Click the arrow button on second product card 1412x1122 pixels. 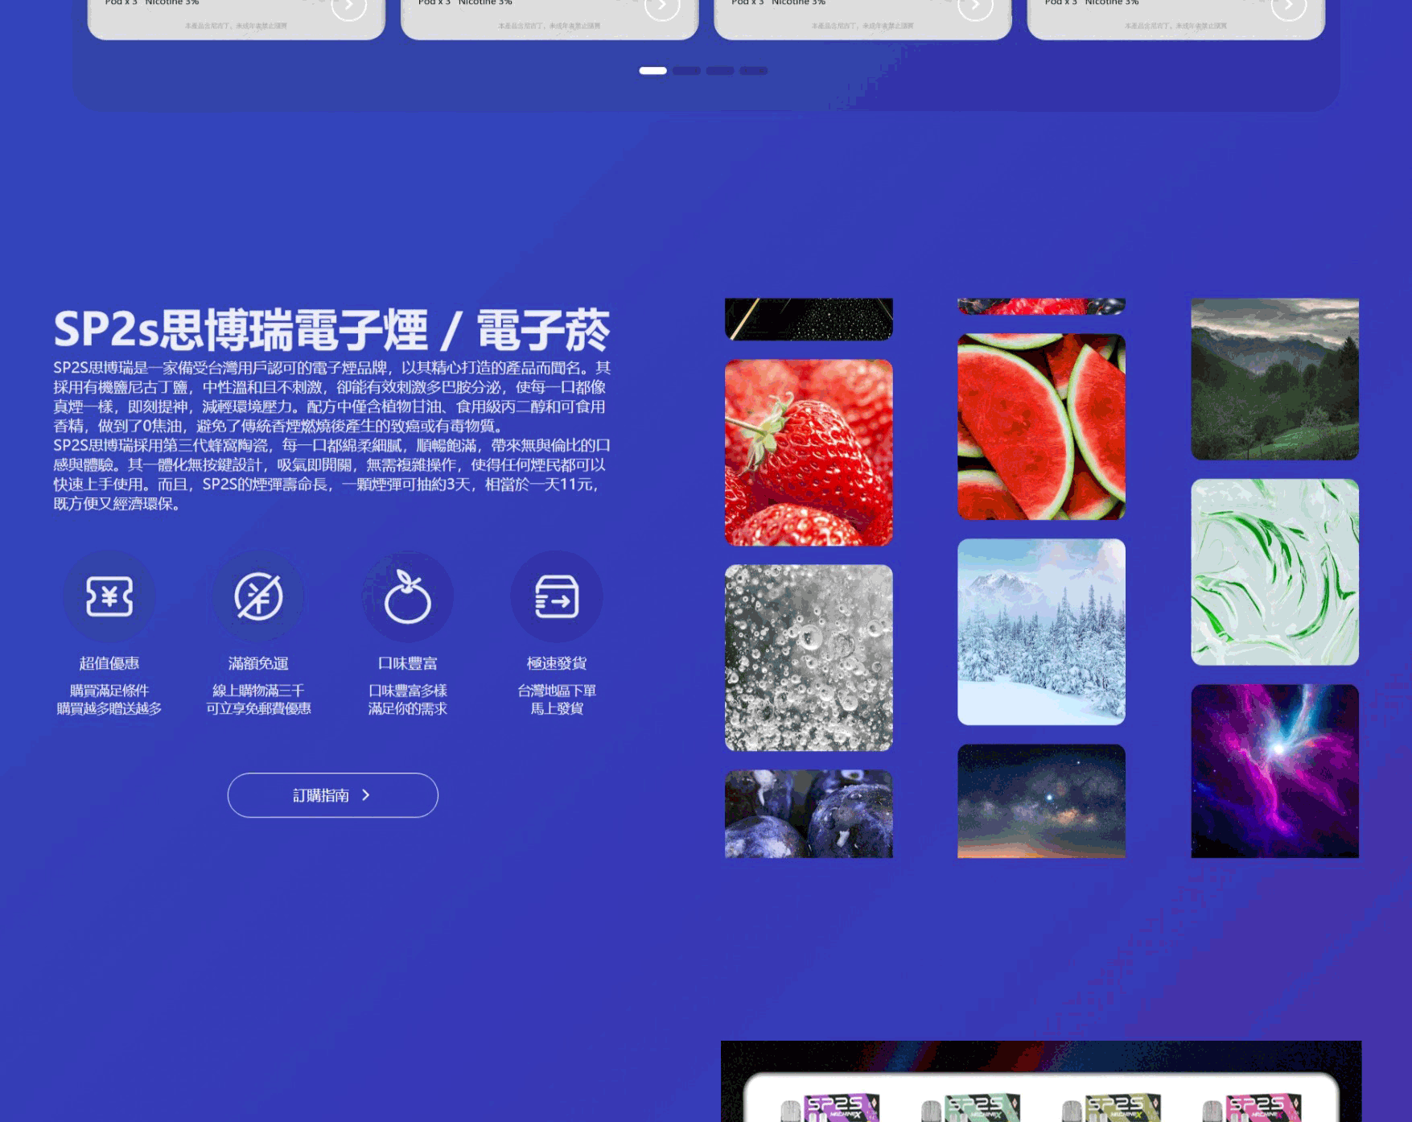(662, 6)
